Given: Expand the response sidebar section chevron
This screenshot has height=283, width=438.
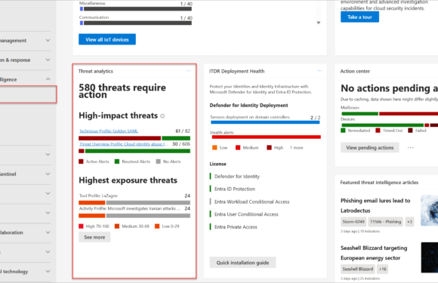Looking at the screenshot, I should (x=48, y=60).
